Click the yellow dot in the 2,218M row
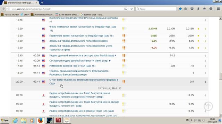Viewport: 222px width, 124px height. pyautogui.click(x=198, y=29)
